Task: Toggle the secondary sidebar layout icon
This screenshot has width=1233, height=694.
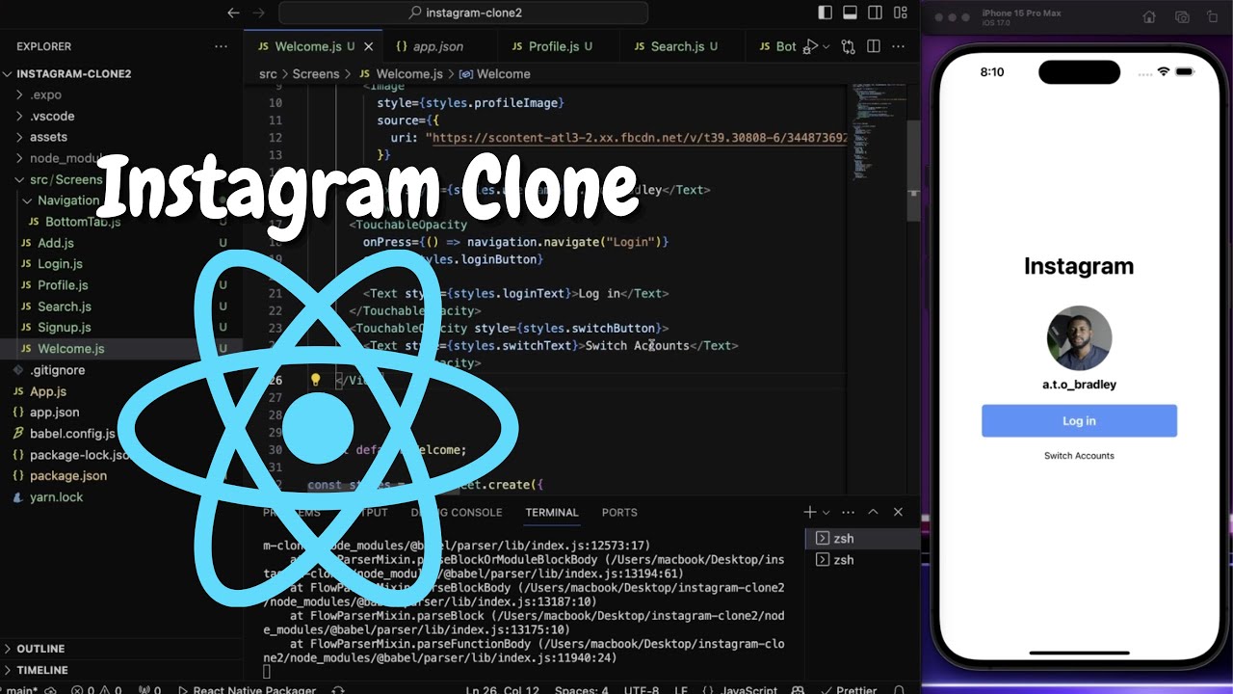Action: click(x=876, y=13)
